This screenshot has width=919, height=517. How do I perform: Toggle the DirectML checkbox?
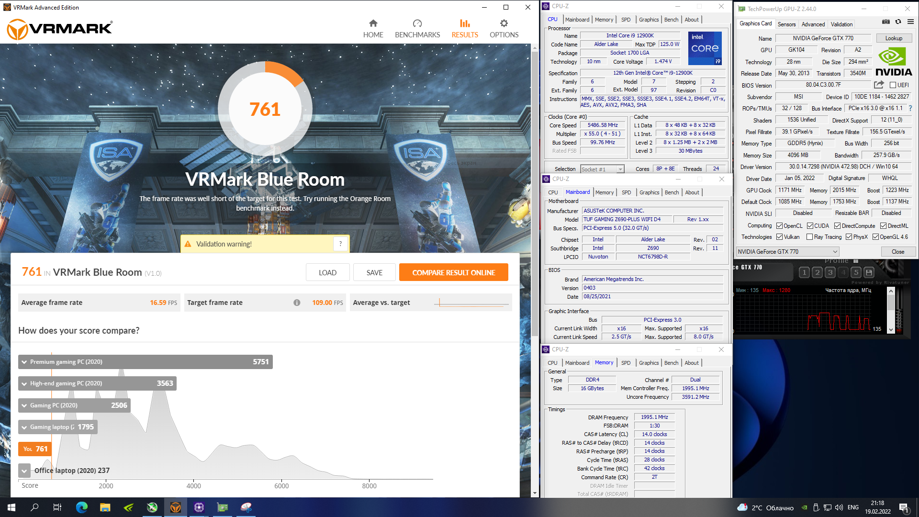coord(883,226)
